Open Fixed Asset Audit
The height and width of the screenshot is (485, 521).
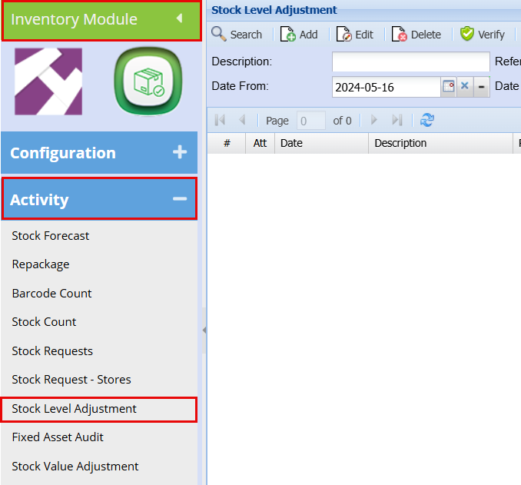[x=58, y=437]
